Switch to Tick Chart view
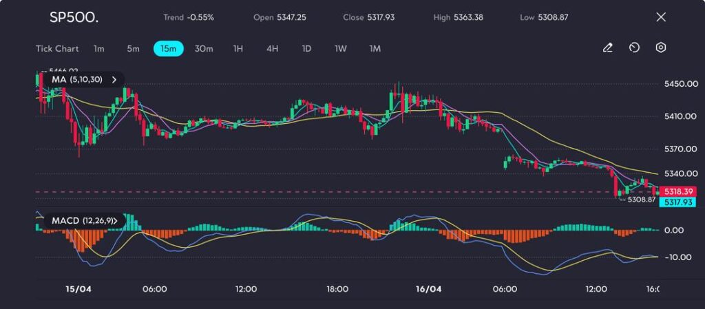 tap(57, 49)
